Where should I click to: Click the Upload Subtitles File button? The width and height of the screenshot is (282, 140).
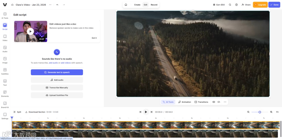click(57, 95)
